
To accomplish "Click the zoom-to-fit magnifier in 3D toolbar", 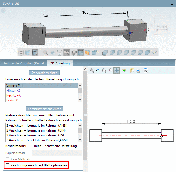I will click(x=46, y=52).
